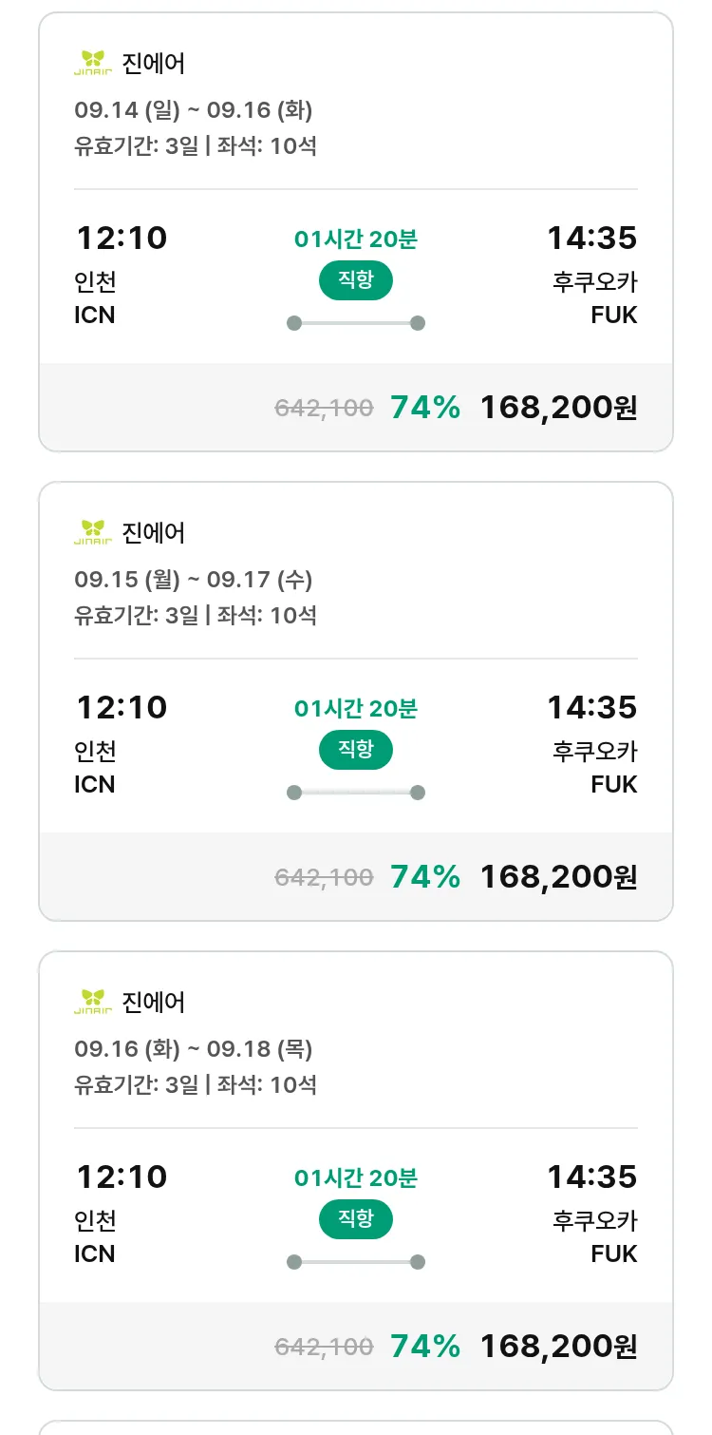
Task: Click the route line on the 09.14 flight
Action: (356, 323)
